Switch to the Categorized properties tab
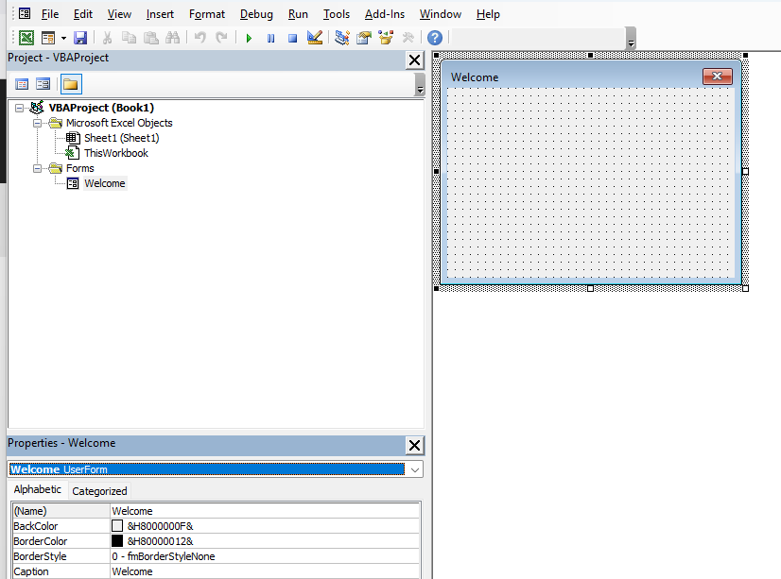The height and width of the screenshot is (579, 781). (98, 490)
